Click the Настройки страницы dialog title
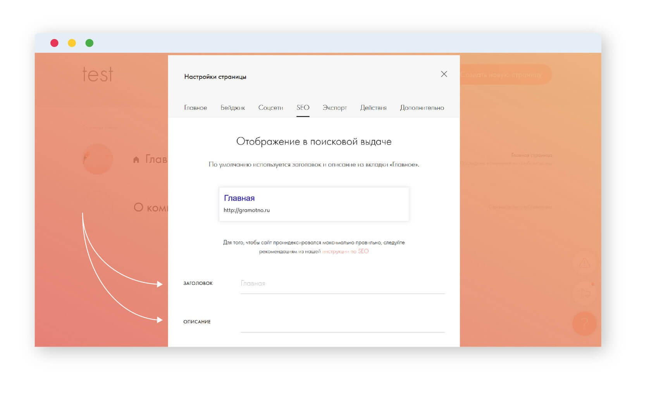This screenshot has height=399, width=651. click(x=215, y=77)
